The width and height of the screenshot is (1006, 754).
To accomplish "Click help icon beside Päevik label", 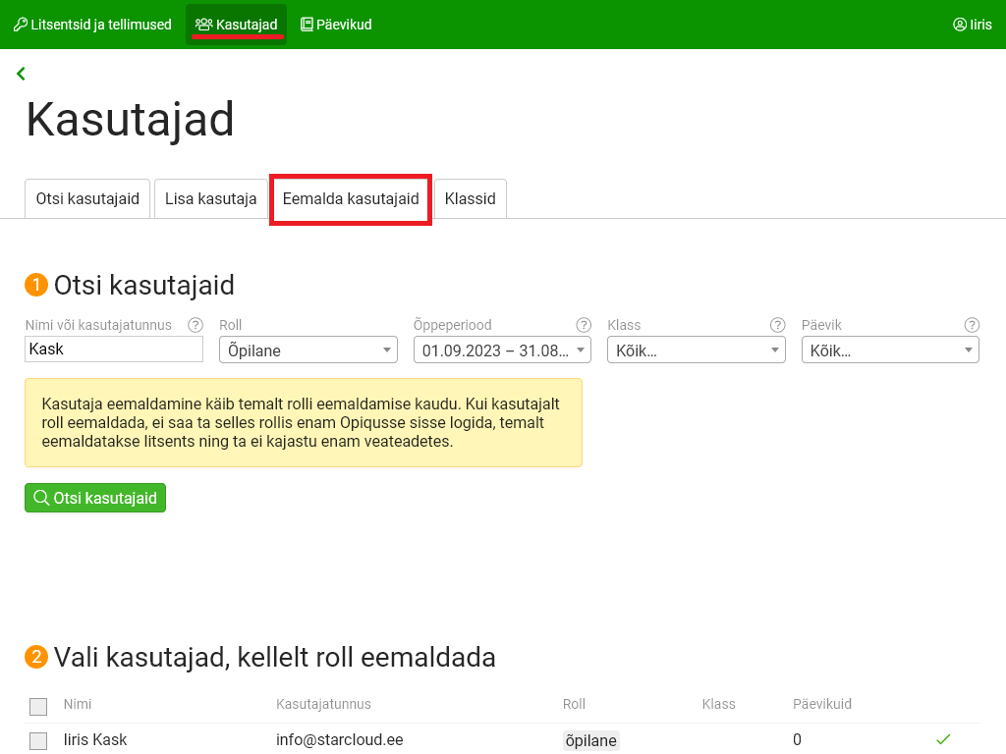I will click(x=972, y=325).
